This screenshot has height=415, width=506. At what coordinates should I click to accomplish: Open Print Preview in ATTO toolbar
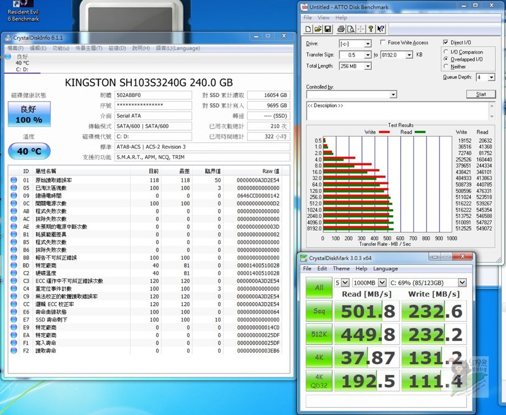[351, 29]
